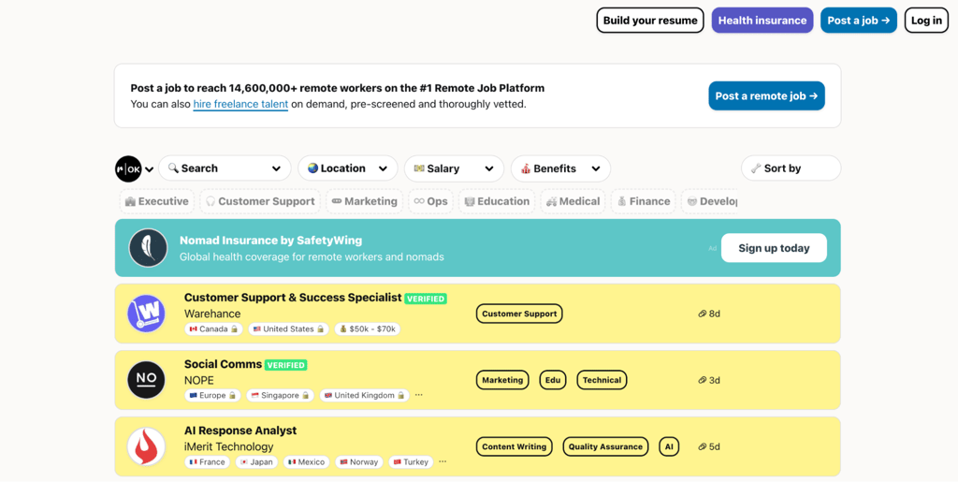Open Nomad Insurance by SafetyWing ad title
958x482 pixels.
point(270,241)
